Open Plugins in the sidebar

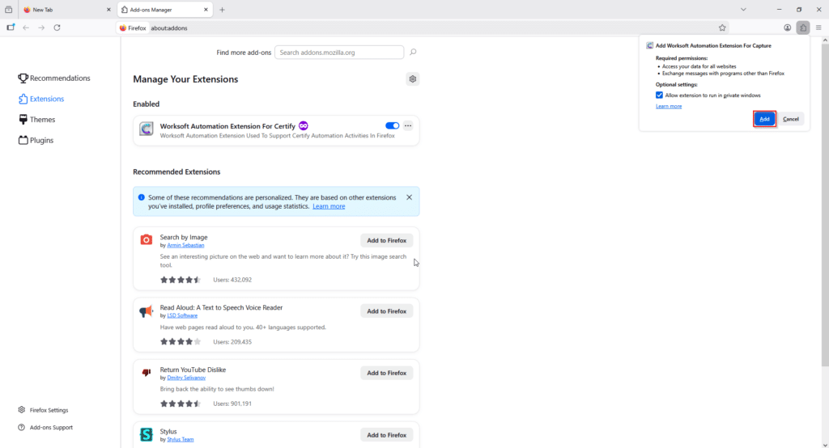[36, 140]
